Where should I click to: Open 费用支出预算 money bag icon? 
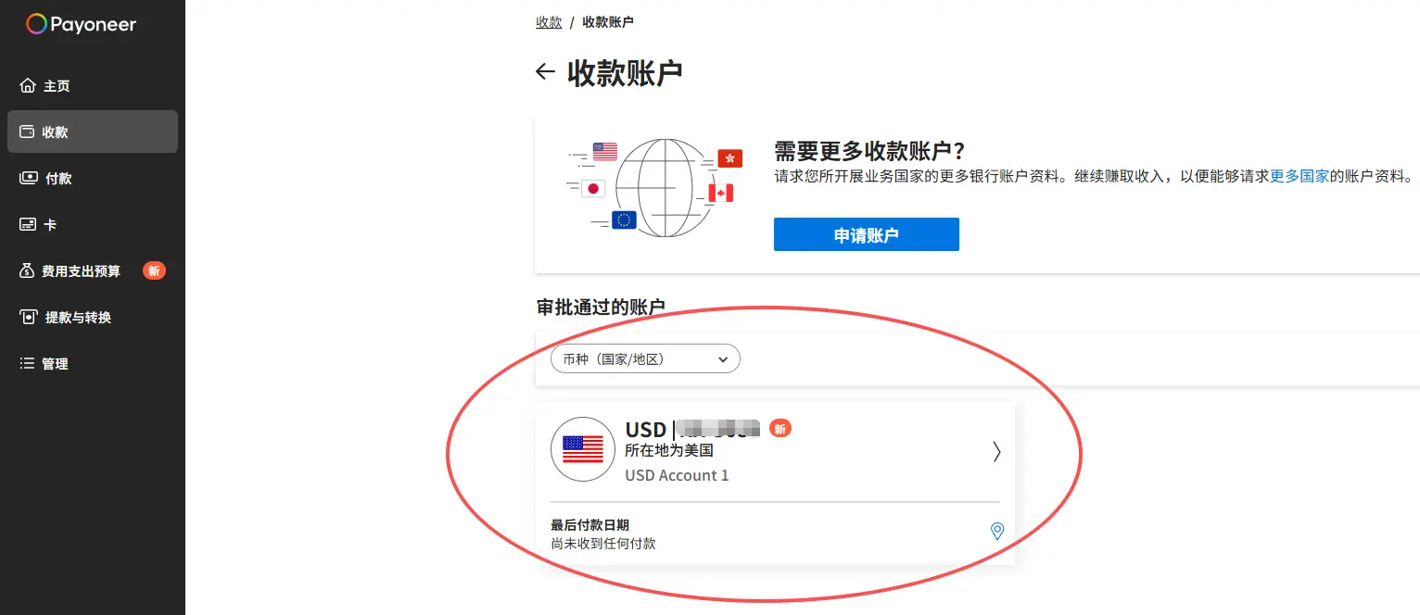click(x=28, y=270)
